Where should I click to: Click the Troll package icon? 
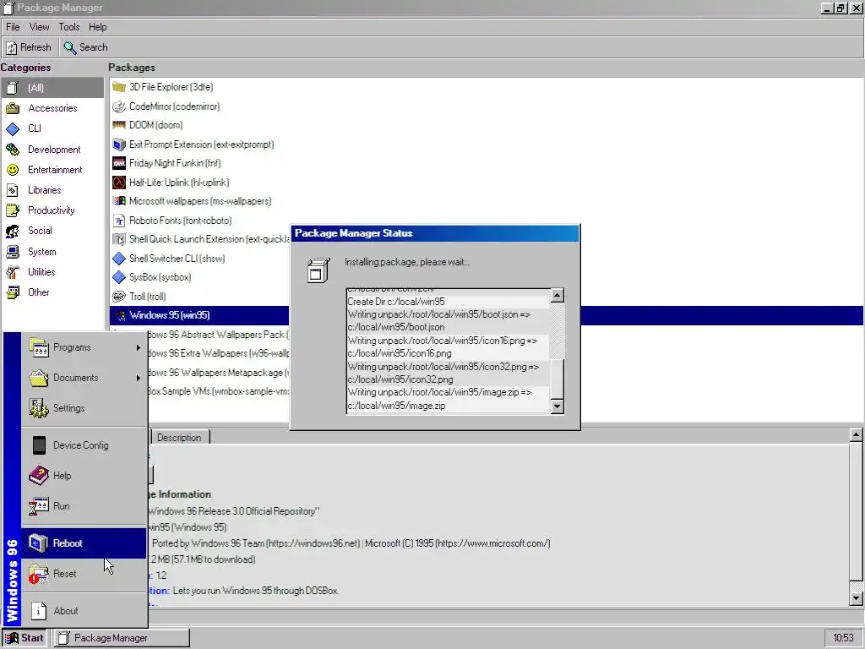click(x=118, y=297)
